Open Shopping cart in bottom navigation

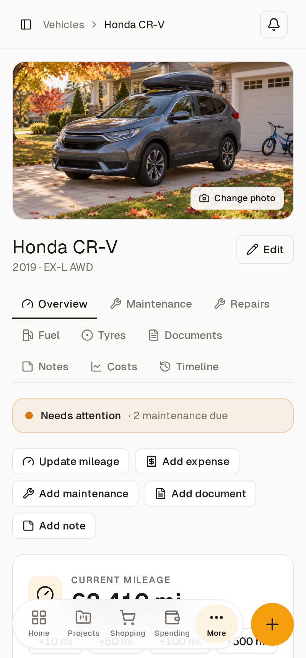coord(128,624)
